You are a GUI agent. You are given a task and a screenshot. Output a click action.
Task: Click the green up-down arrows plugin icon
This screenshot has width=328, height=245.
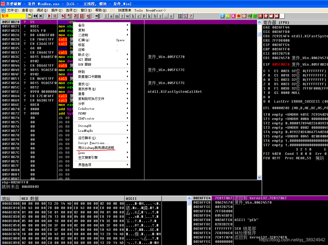pos(228,16)
